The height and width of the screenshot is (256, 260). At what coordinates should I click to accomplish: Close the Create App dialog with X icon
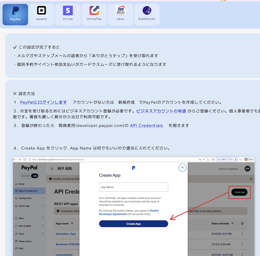(x=183, y=167)
